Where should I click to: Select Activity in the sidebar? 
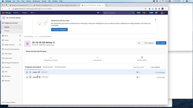(x=7, y=31)
